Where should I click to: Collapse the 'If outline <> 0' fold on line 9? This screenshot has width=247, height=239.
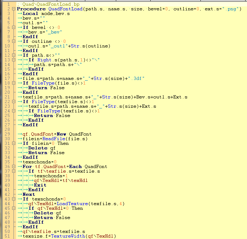pyautogui.click(x=14, y=41)
